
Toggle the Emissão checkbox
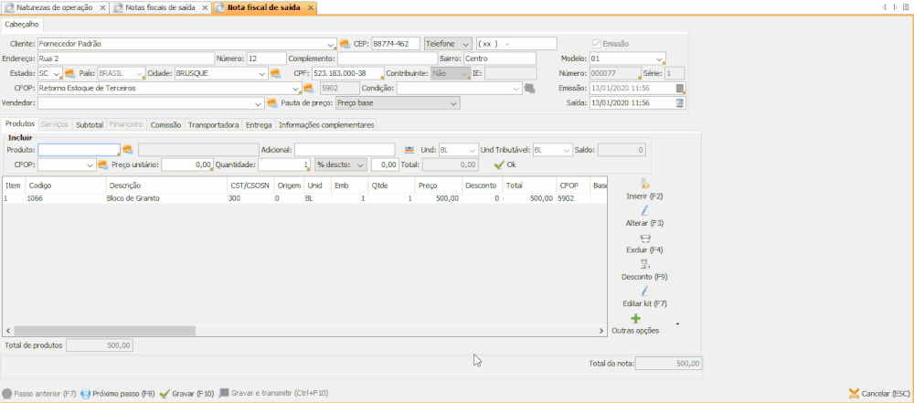pyautogui.click(x=597, y=44)
